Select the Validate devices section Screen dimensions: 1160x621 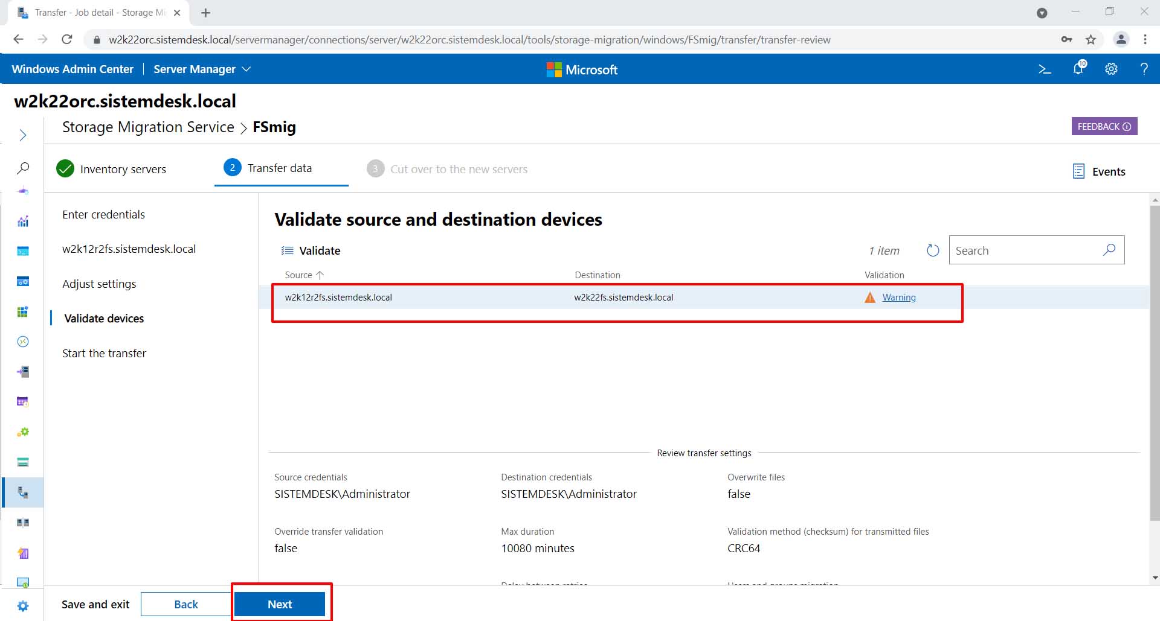pos(104,319)
